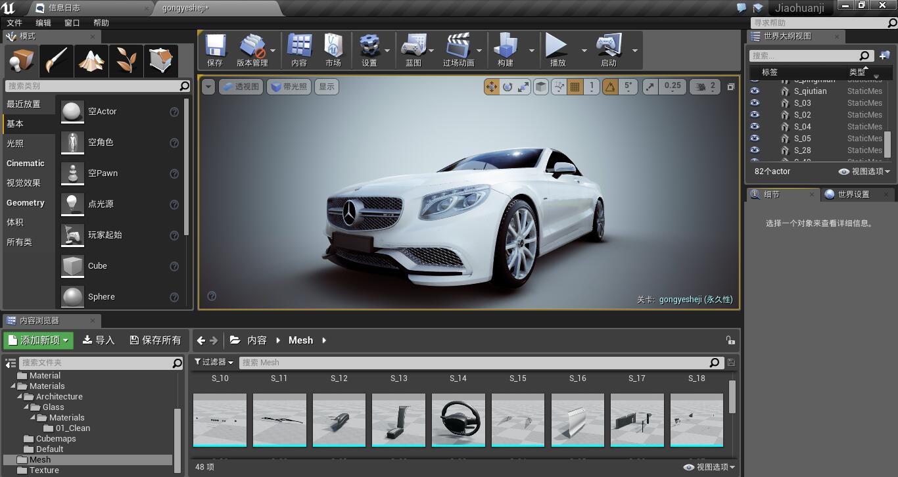Click the 带光照 lit mode button
The width and height of the screenshot is (898, 477).
click(289, 87)
